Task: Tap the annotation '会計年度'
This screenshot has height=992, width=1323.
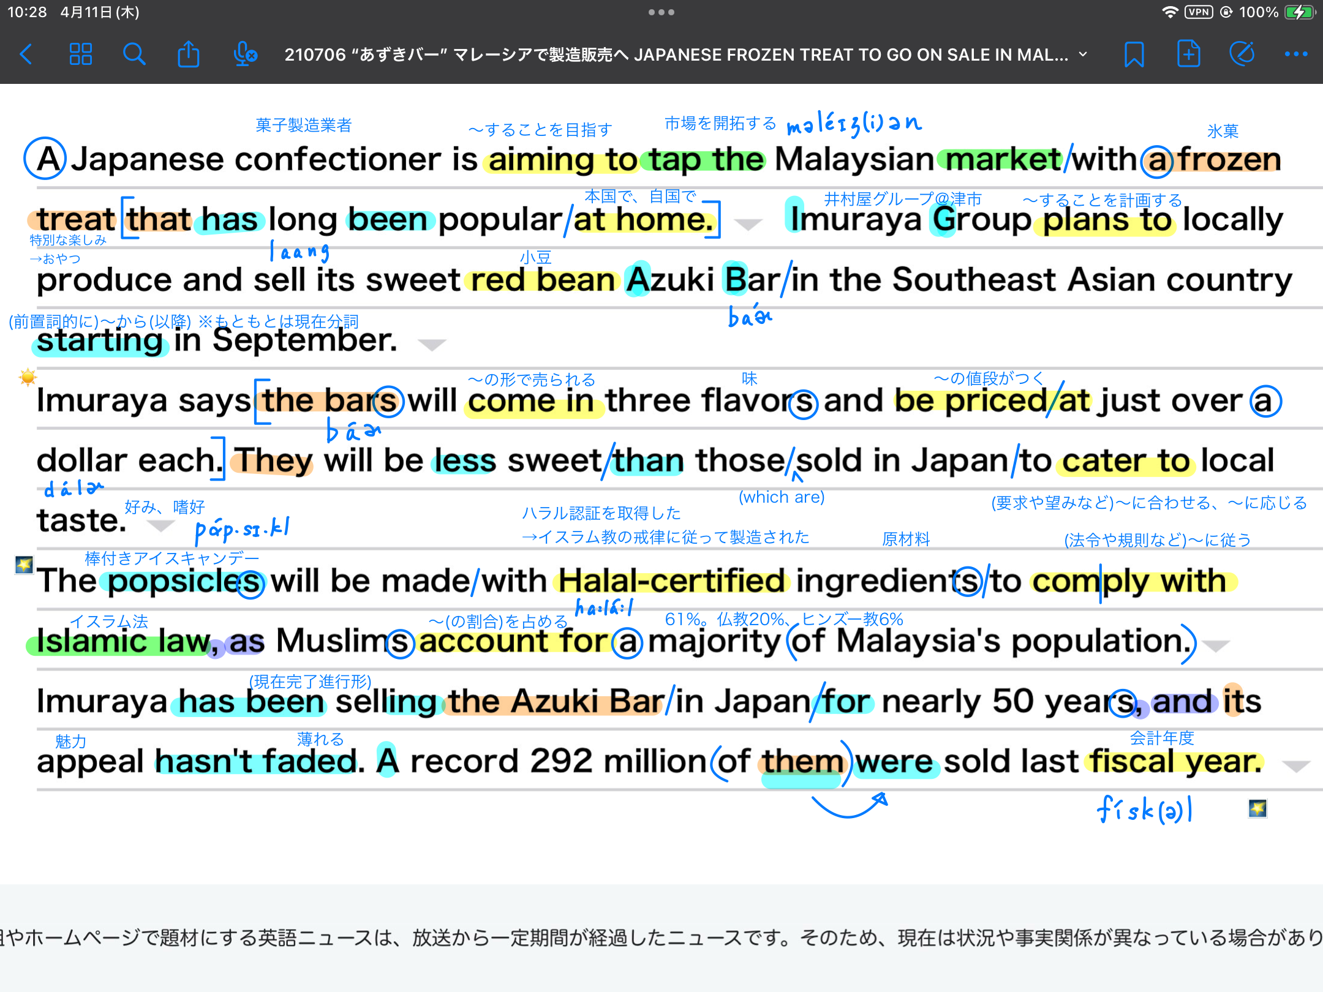Action: 1162,738
